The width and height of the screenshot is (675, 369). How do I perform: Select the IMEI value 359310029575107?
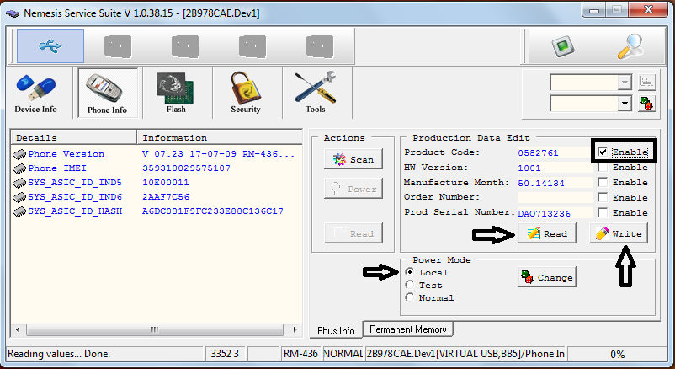[x=186, y=168]
